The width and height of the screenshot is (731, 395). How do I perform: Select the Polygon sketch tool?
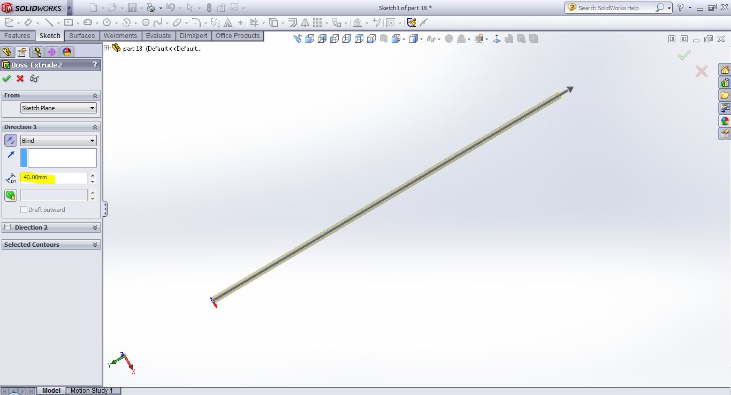144,22
